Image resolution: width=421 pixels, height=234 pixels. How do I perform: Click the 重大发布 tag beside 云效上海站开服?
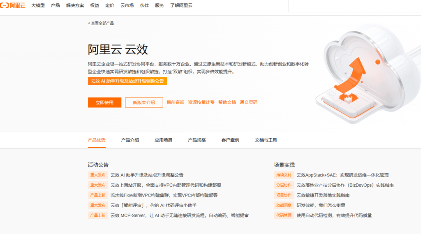coord(98,185)
